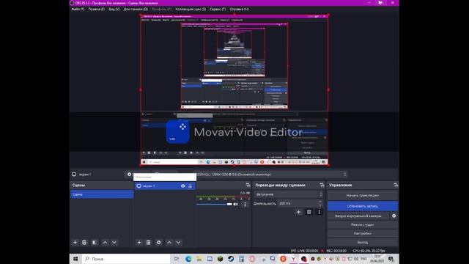Open the Коллекция сцен menu
This screenshot has width=469, height=264.
click(x=191, y=10)
